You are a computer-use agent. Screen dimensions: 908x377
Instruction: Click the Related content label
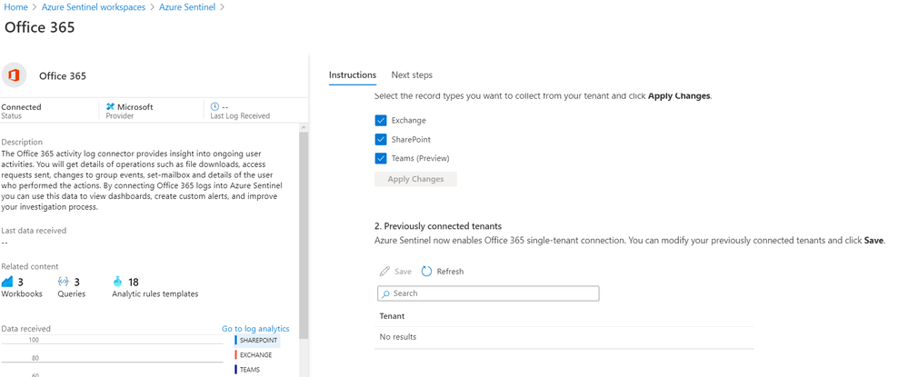point(30,266)
